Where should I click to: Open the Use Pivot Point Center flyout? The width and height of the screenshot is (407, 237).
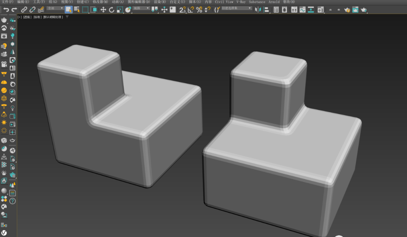pyautogui.click(x=155, y=9)
